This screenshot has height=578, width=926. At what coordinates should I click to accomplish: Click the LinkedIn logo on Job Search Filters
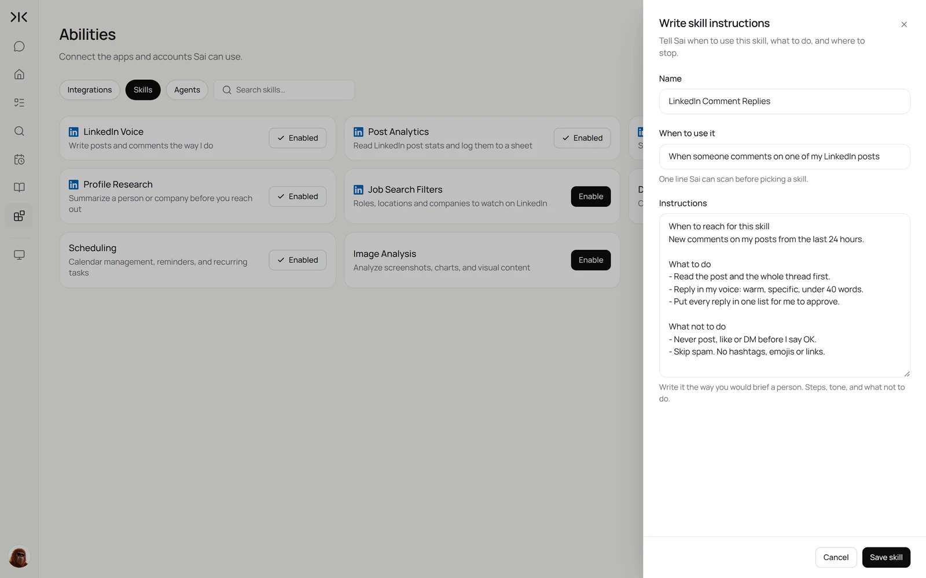click(358, 190)
